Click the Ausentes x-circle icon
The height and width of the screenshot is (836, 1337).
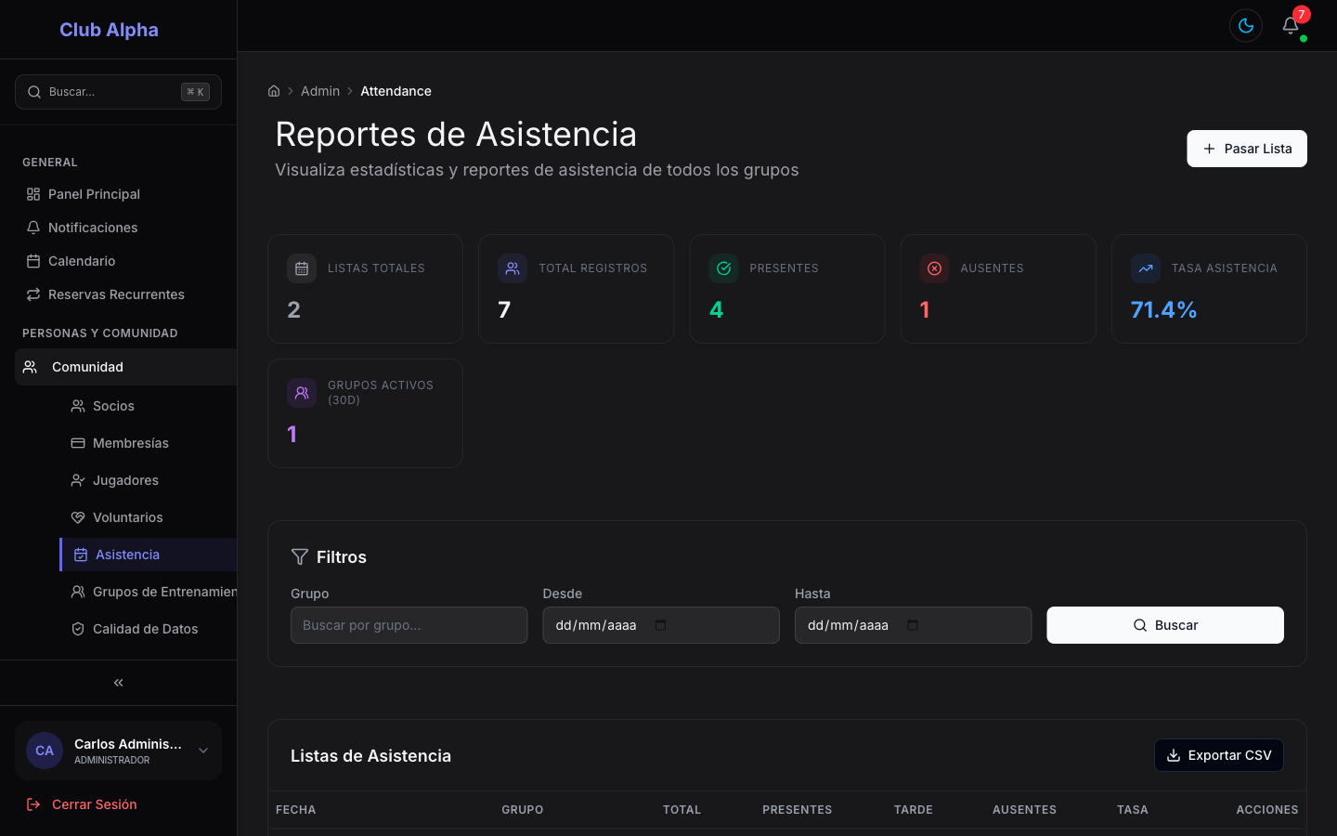point(935,268)
